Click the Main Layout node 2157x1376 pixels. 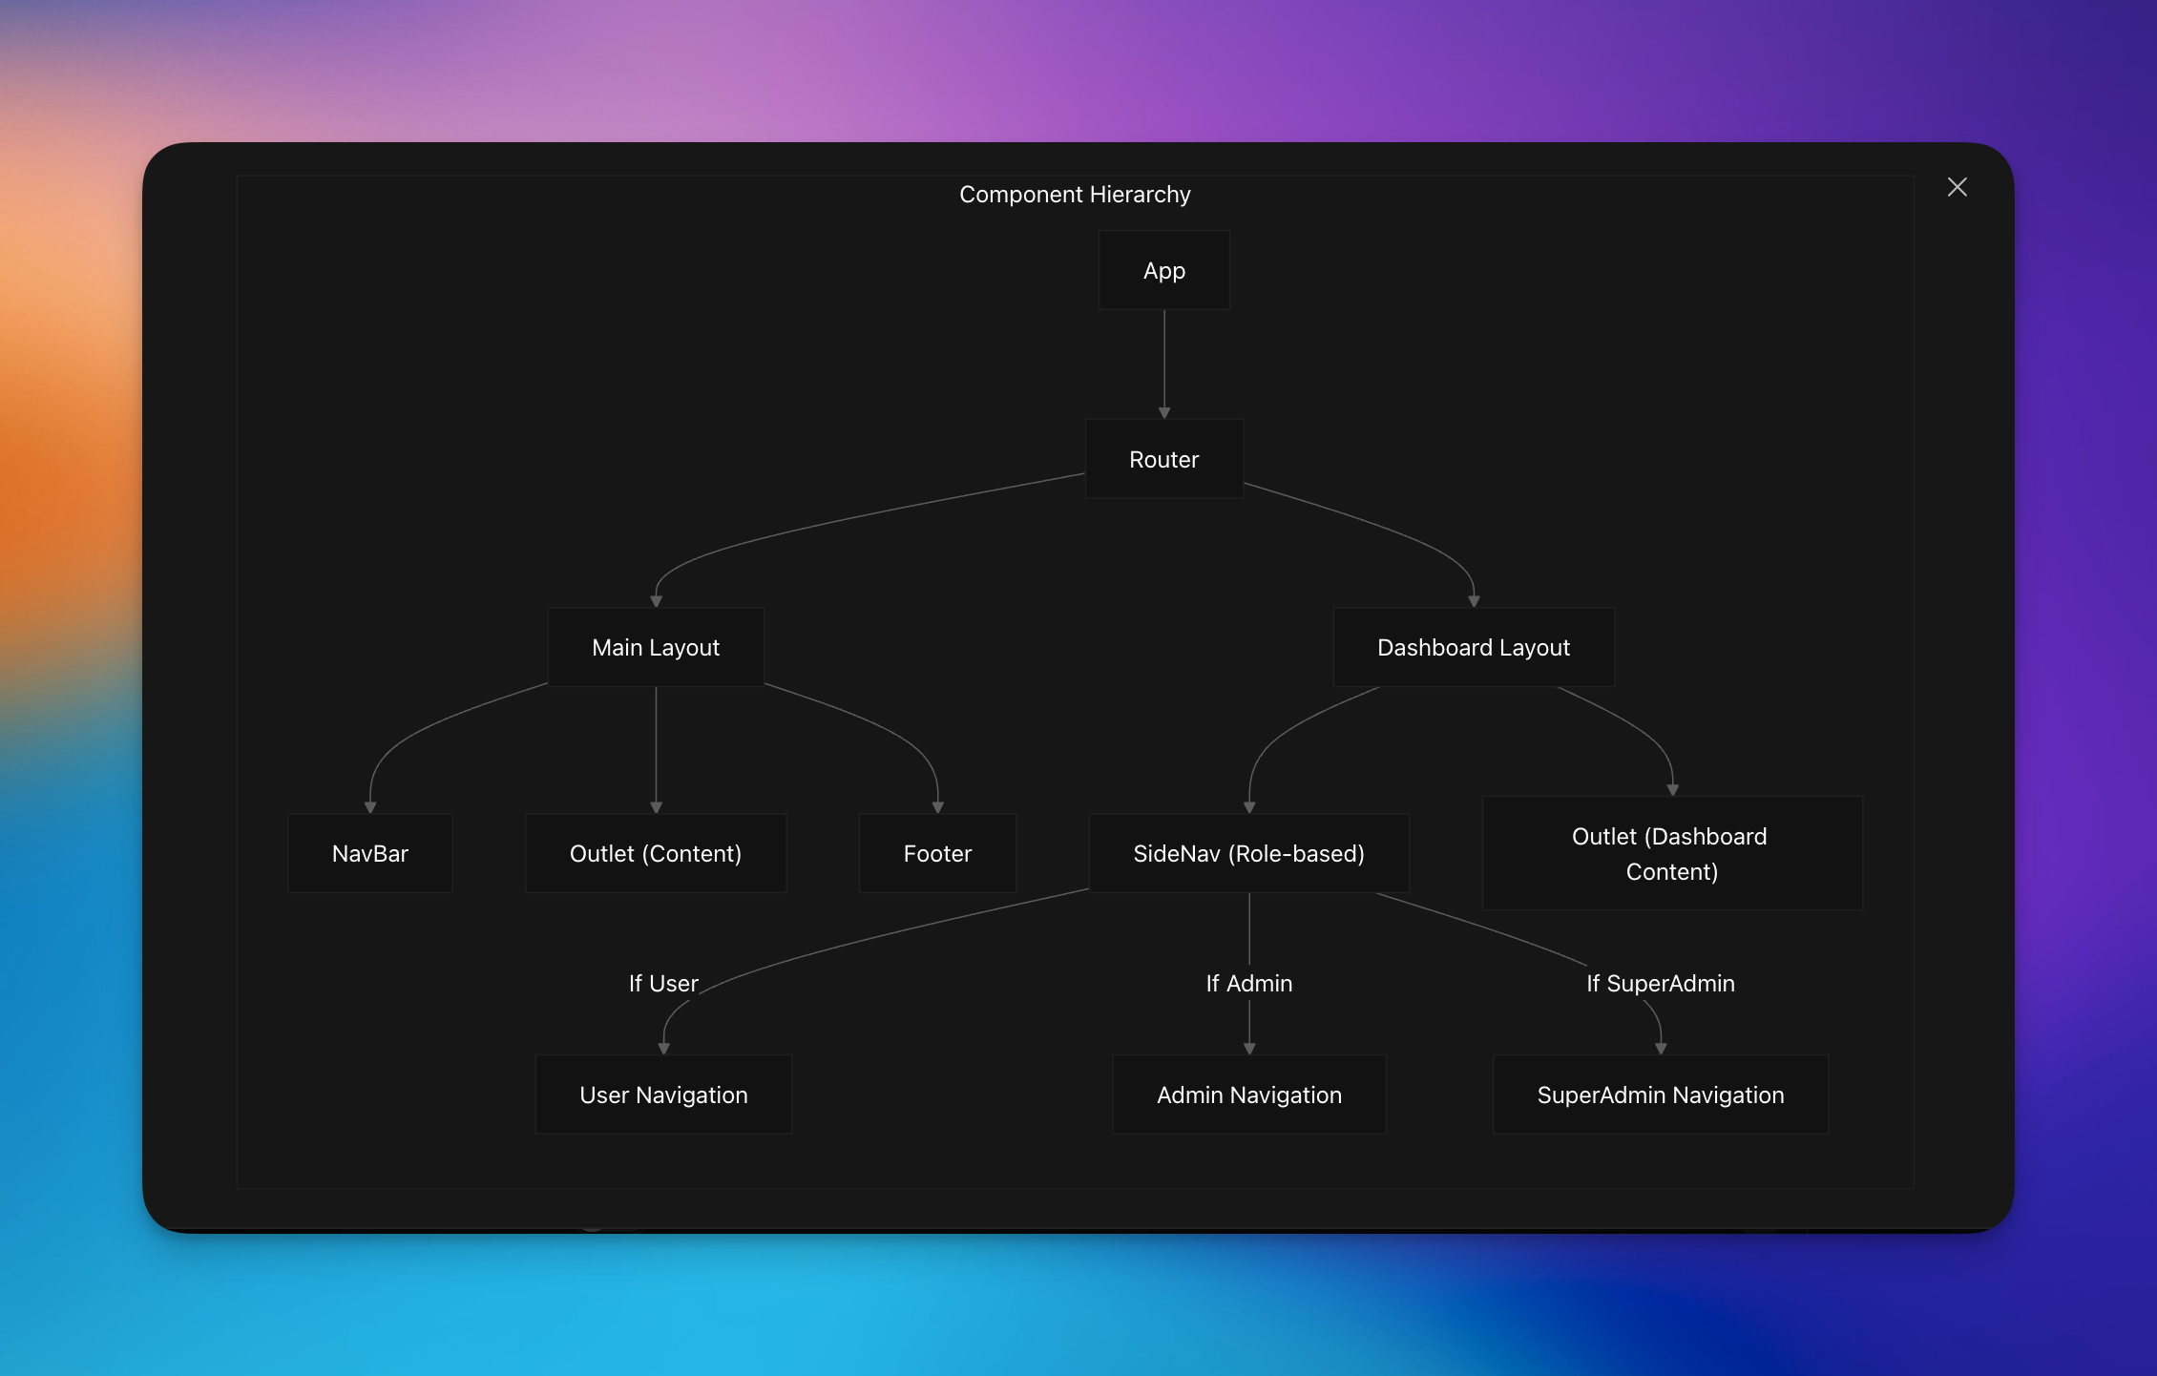656,647
